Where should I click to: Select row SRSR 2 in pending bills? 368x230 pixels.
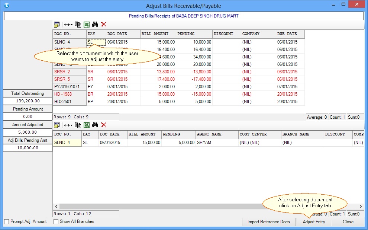click(x=179, y=72)
